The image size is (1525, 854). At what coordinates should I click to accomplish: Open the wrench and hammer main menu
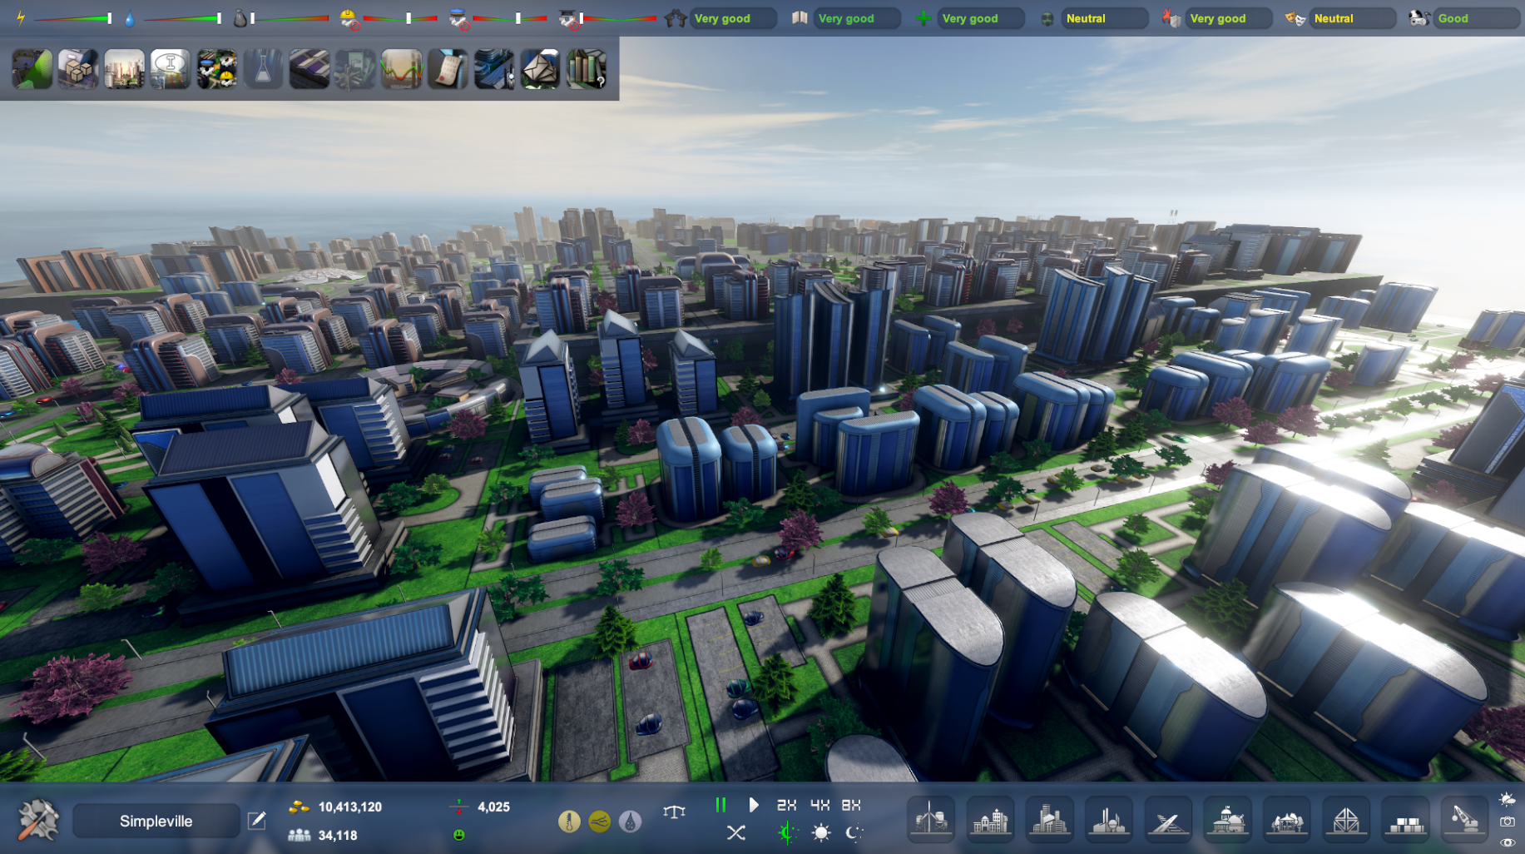38,820
